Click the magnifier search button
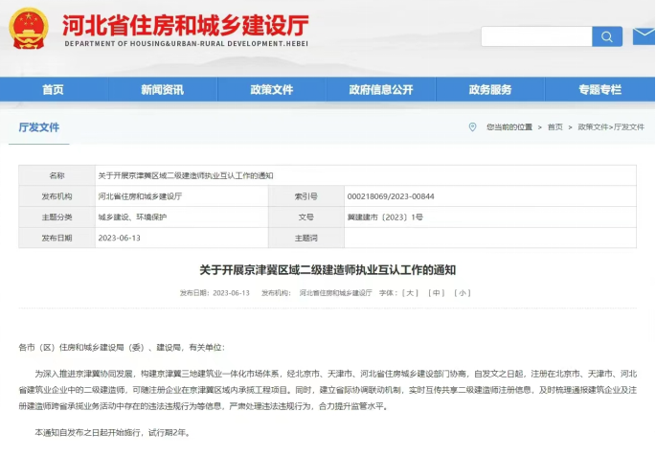 (x=607, y=36)
